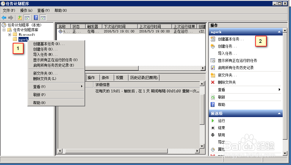291x165 pixels.
Task: Click the 显示所有正在运行的任务 icon
Action: point(213,60)
